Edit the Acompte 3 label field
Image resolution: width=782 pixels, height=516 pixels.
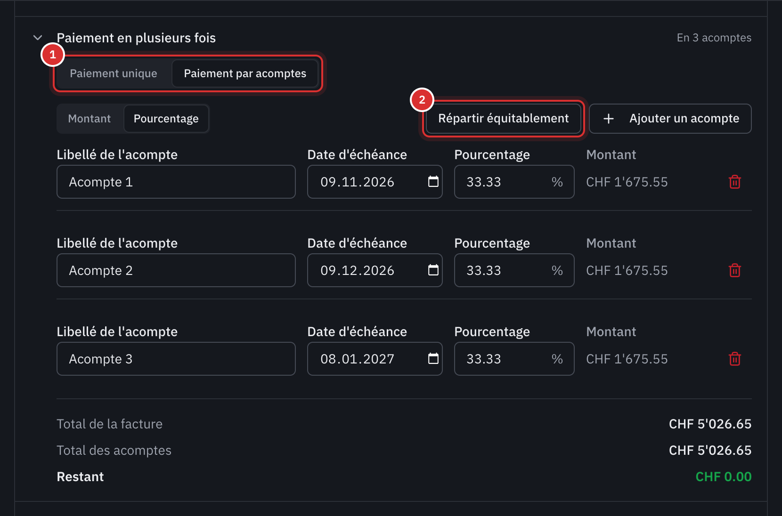pos(176,359)
